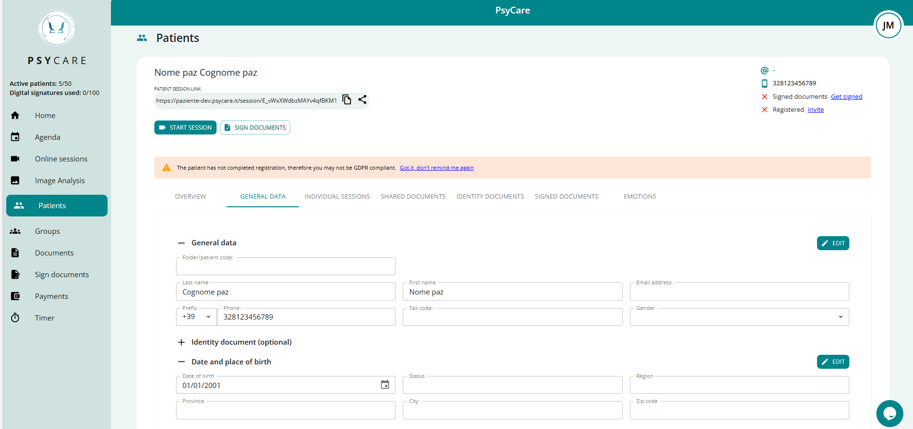Edit the General data section
The width and height of the screenshot is (913, 429).
tap(833, 243)
